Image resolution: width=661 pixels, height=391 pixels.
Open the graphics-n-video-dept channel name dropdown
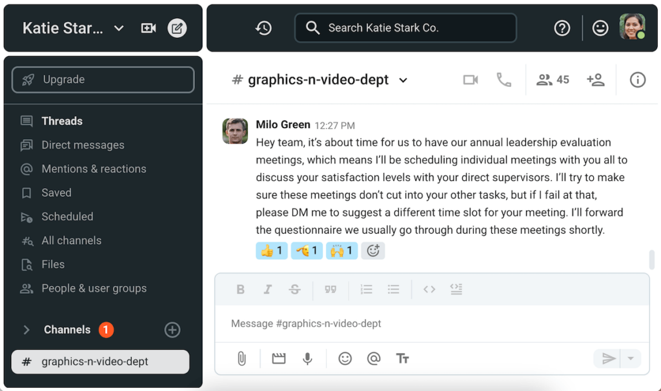(x=403, y=81)
